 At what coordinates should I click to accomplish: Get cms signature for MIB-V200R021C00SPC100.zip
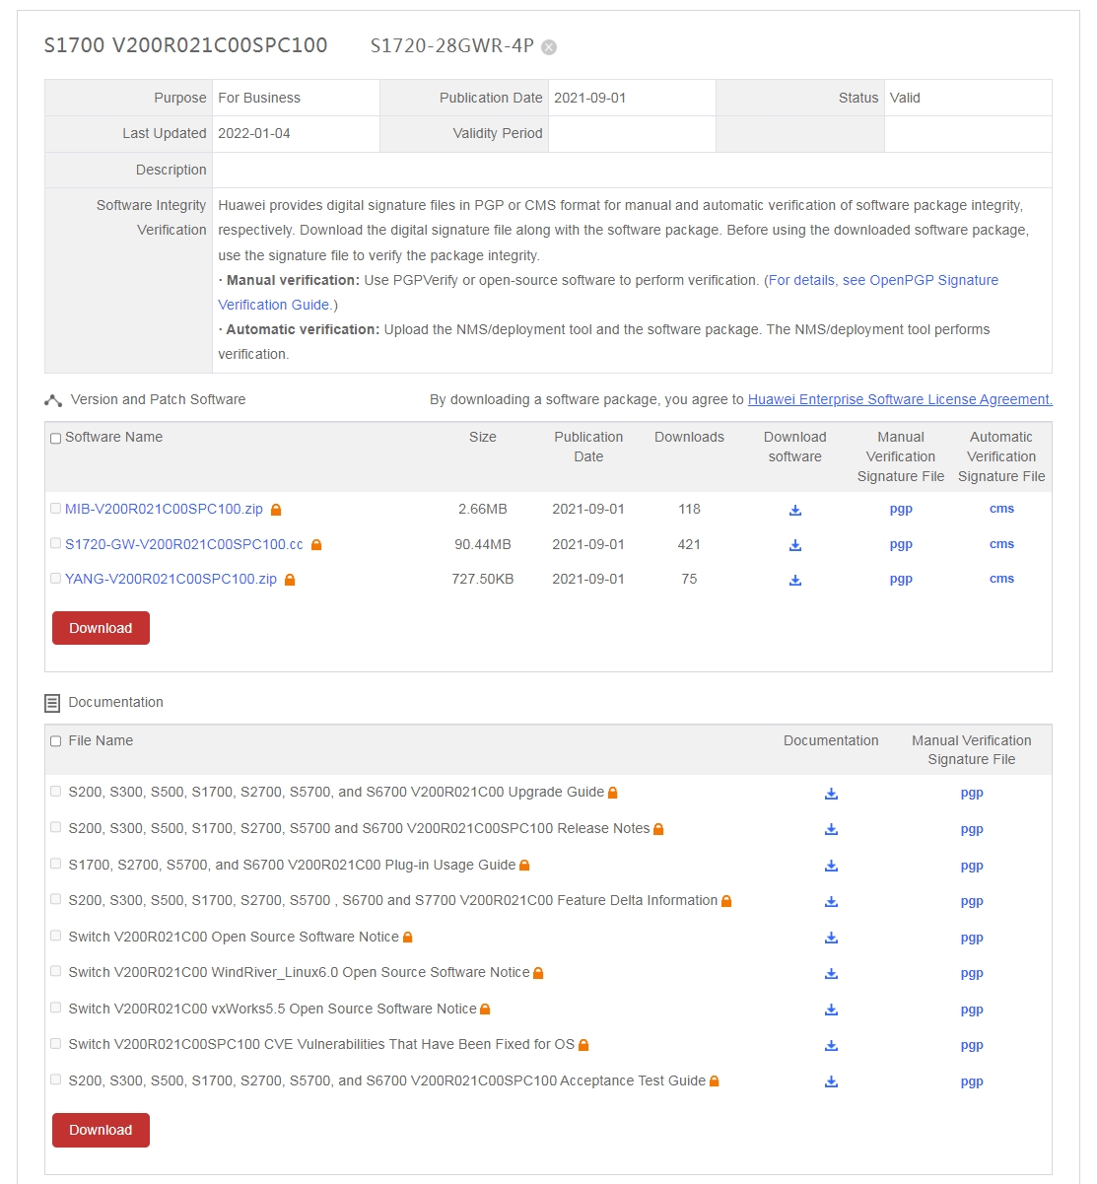[x=1001, y=509]
